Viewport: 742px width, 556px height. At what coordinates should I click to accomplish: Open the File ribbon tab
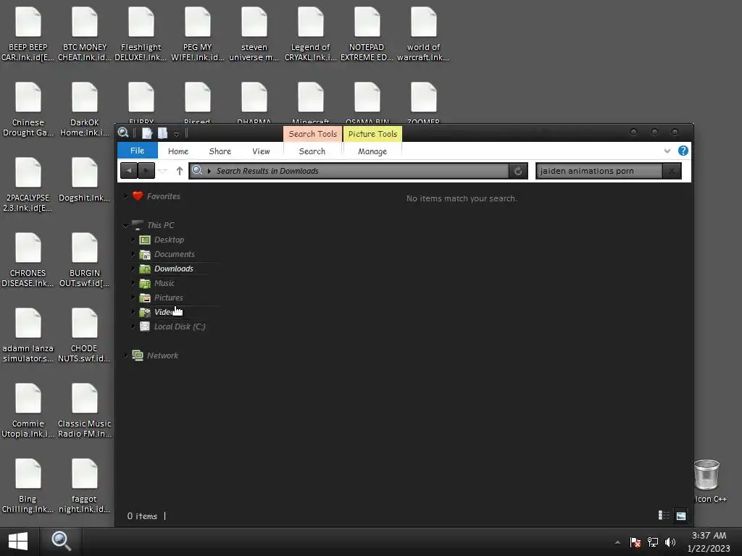pos(137,151)
